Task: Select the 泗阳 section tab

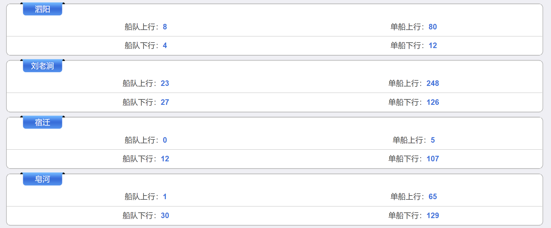Action: (43, 9)
